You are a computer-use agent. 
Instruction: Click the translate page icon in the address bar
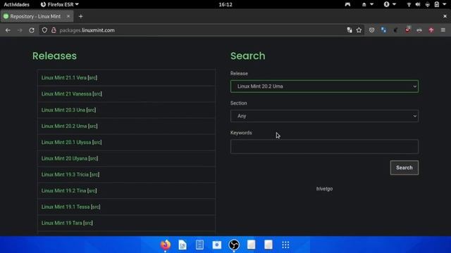click(x=350, y=30)
